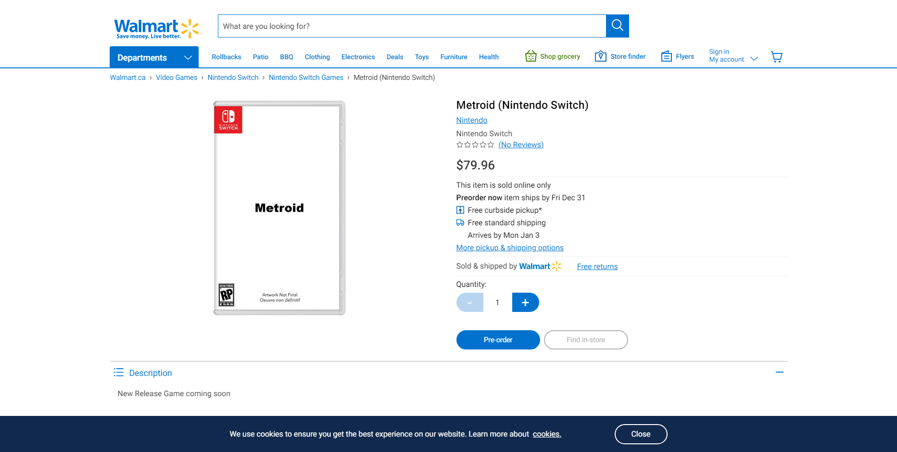
Task: Click the Nintendo Switch logo on box art
Action: [228, 119]
